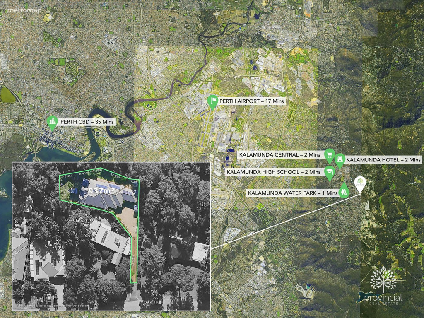Select the white property location pin
Image resolution: width=424 pixels, height=318 pixels.
click(x=360, y=183)
